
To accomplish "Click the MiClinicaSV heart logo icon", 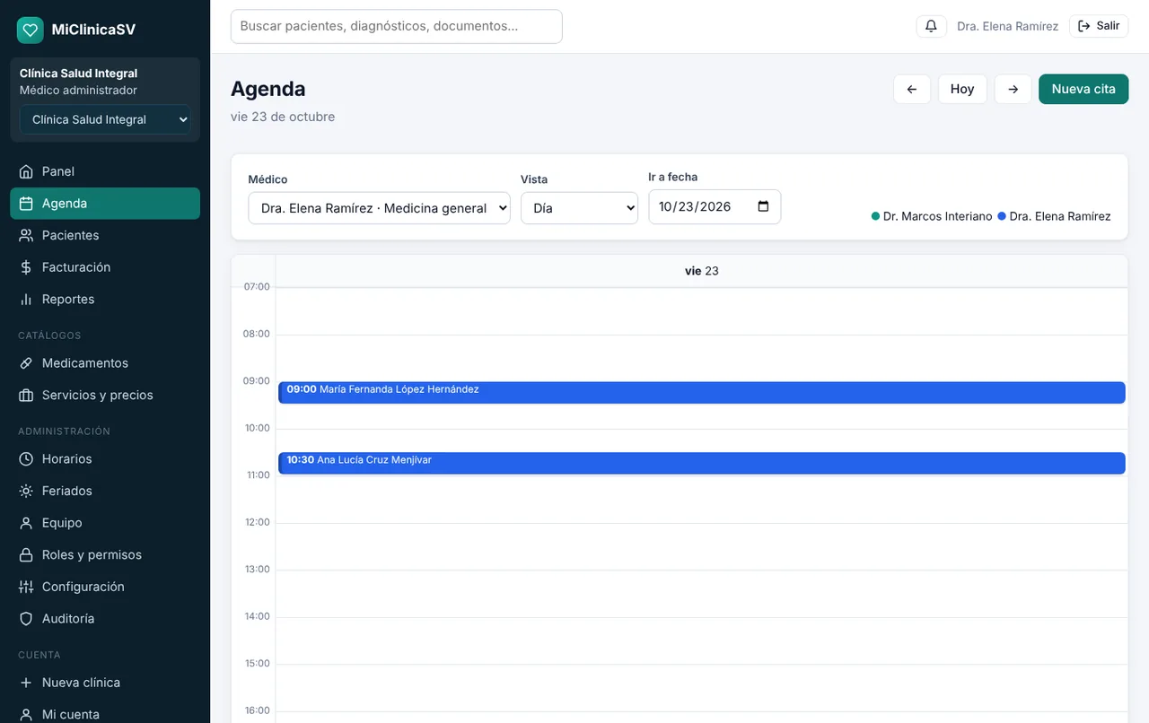I will tap(30, 30).
